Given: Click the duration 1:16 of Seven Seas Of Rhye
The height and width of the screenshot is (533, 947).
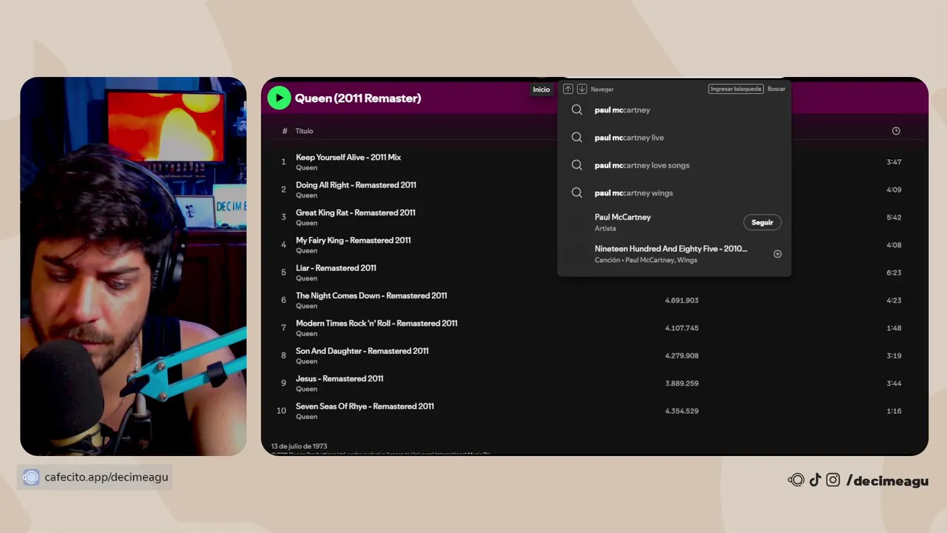Looking at the screenshot, I should [x=894, y=411].
